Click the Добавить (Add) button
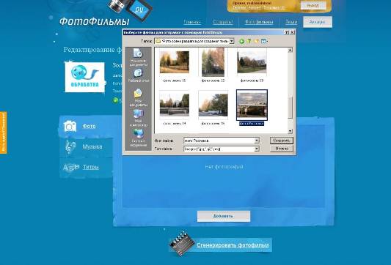Image resolution: width=391 pixels, height=265 pixels. tap(224, 216)
